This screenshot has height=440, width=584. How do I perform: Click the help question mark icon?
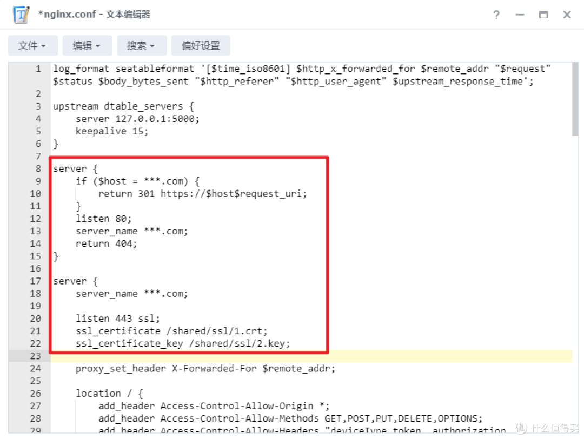(496, 15)
